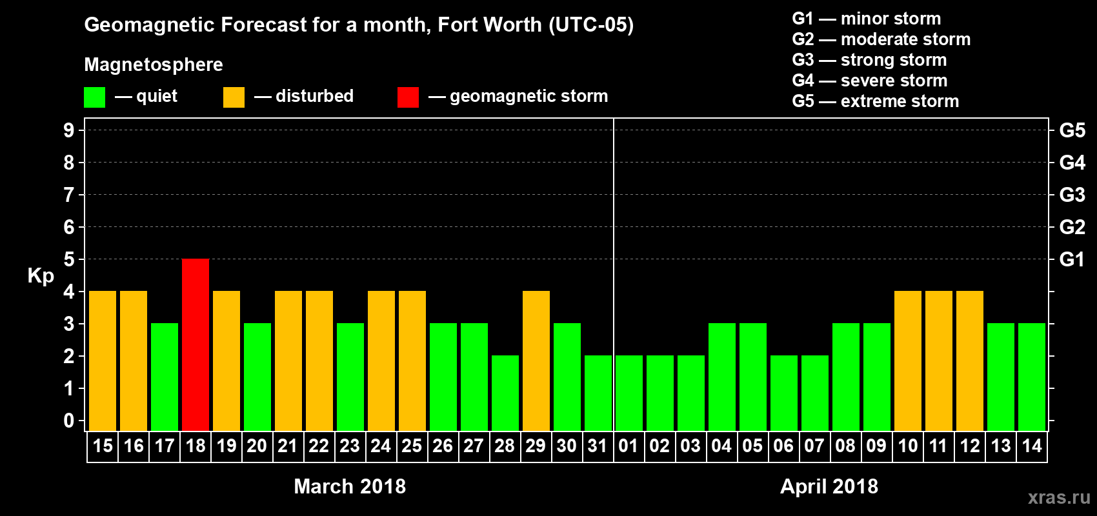The height and width of the screenshot is (516, 1097).
Task: Click the green bar for April 14
Action: 1032,377
